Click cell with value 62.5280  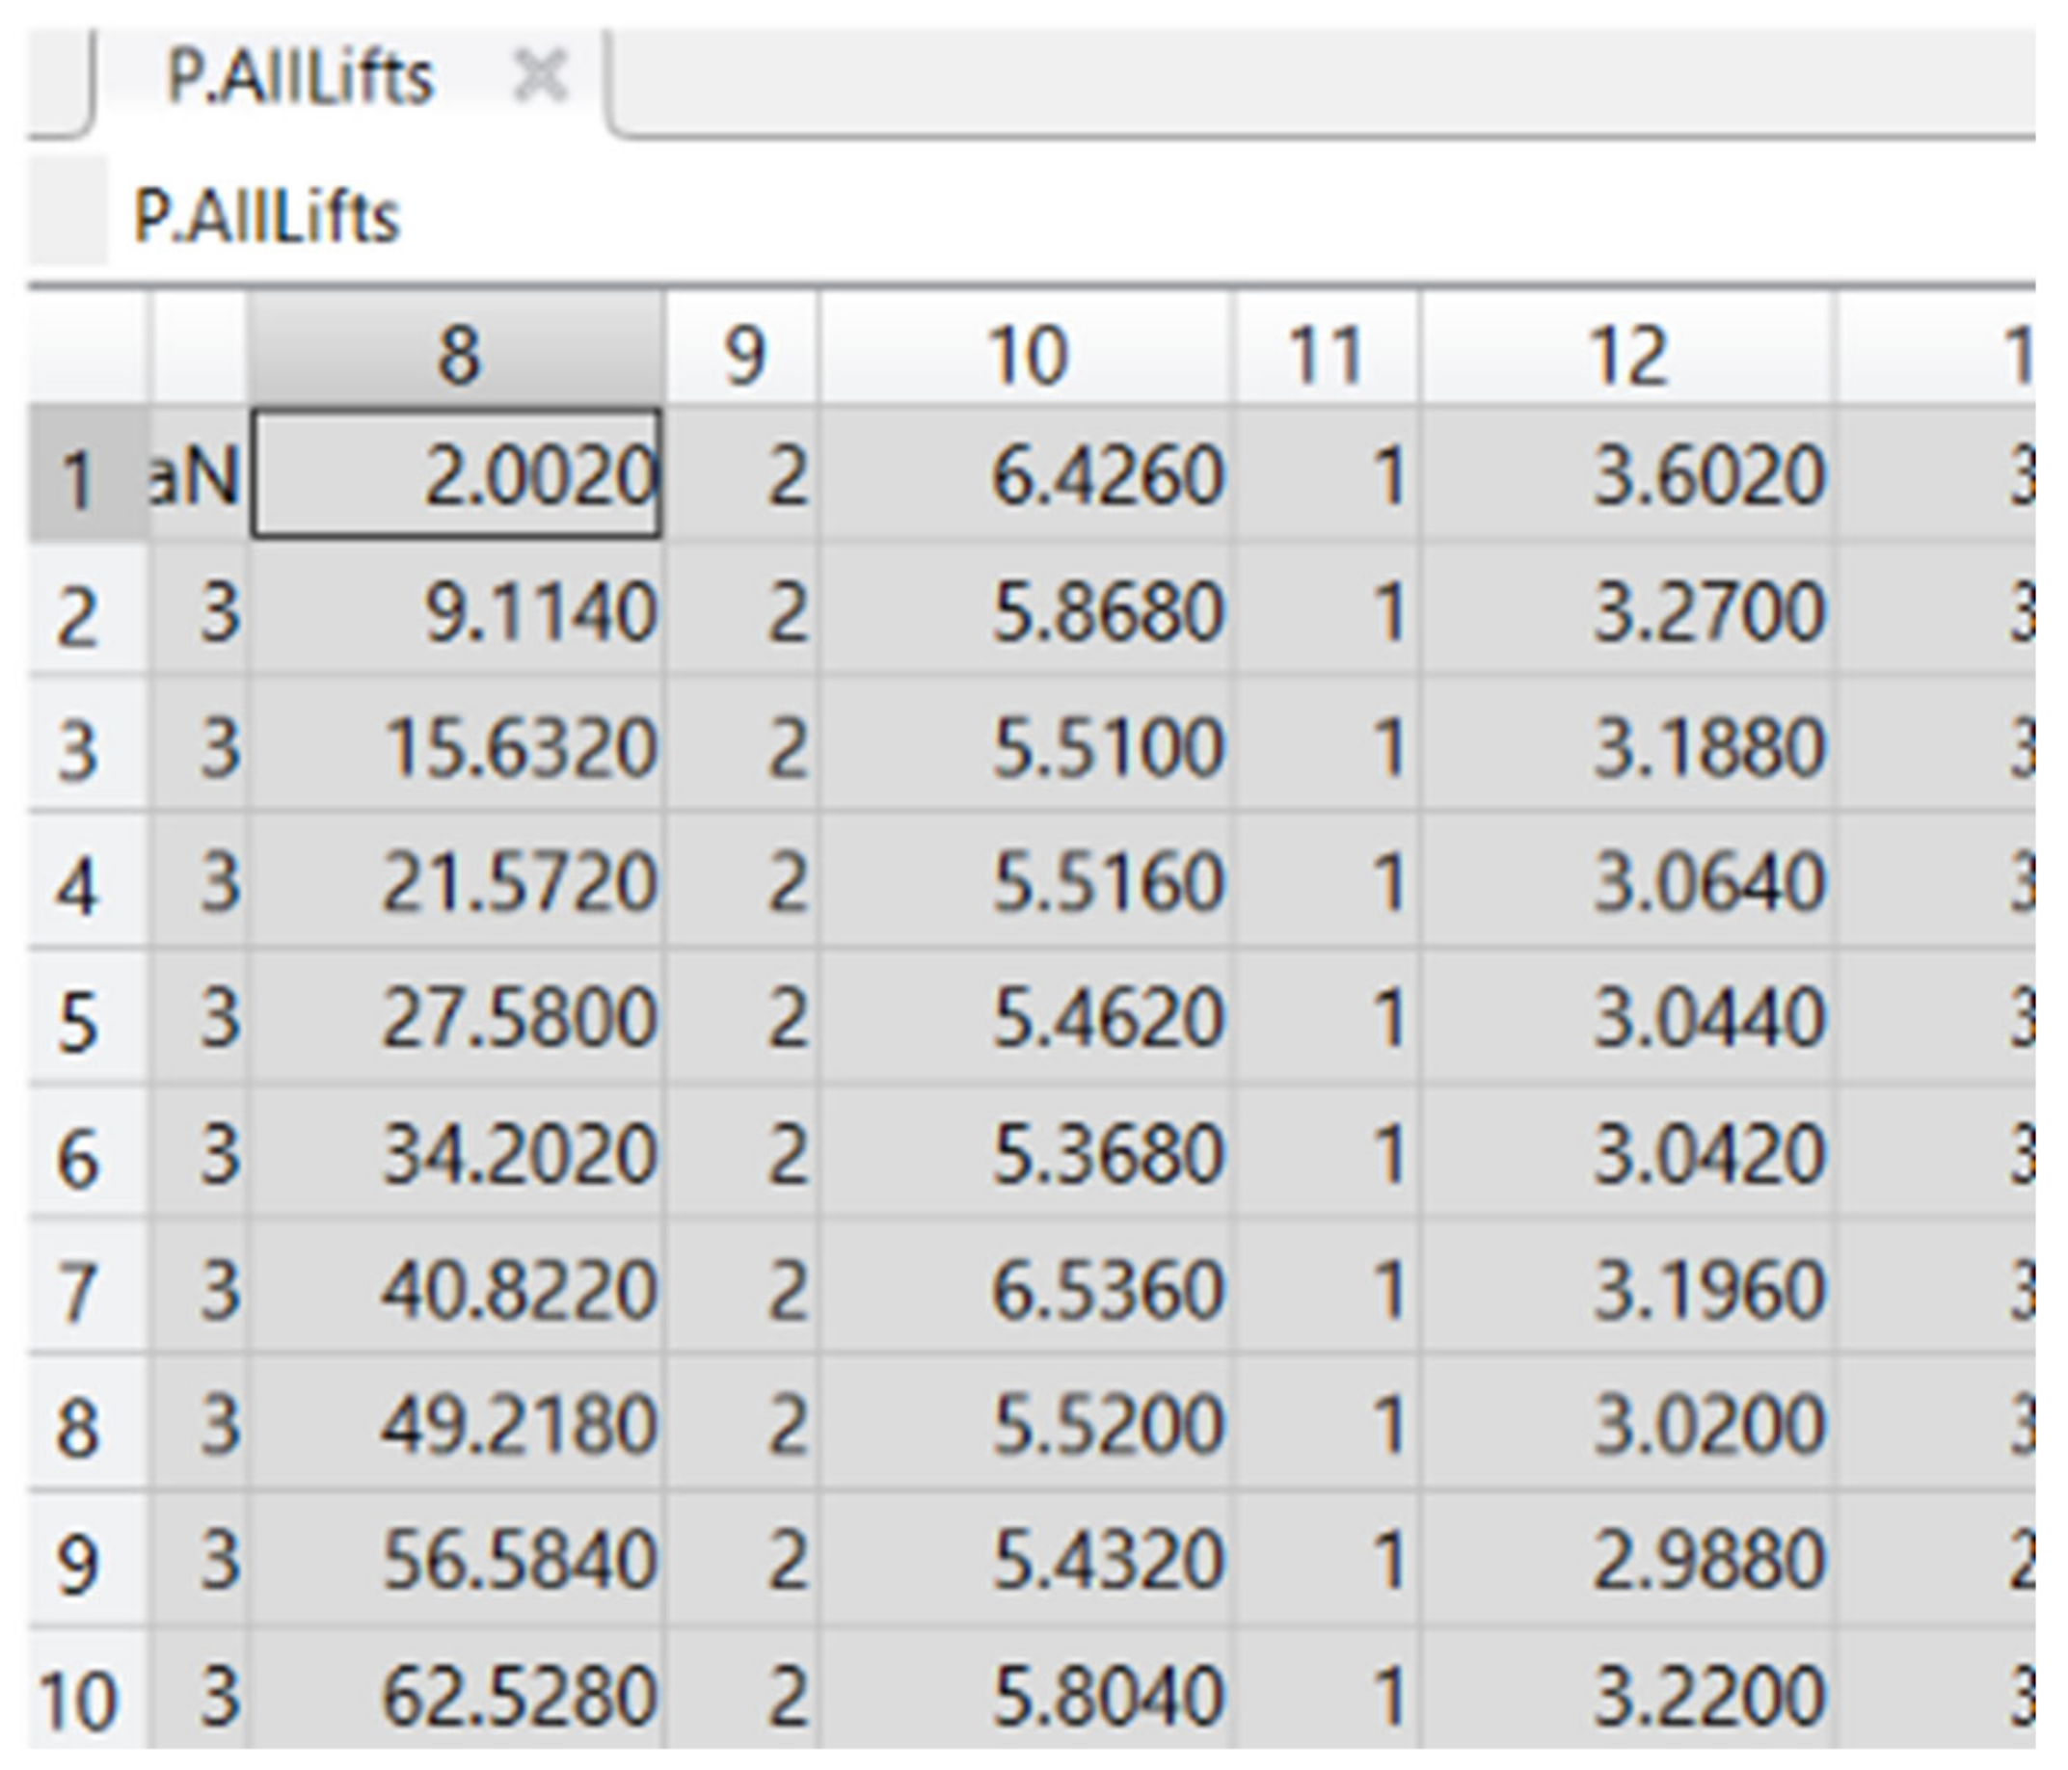tap(457, 1696)
